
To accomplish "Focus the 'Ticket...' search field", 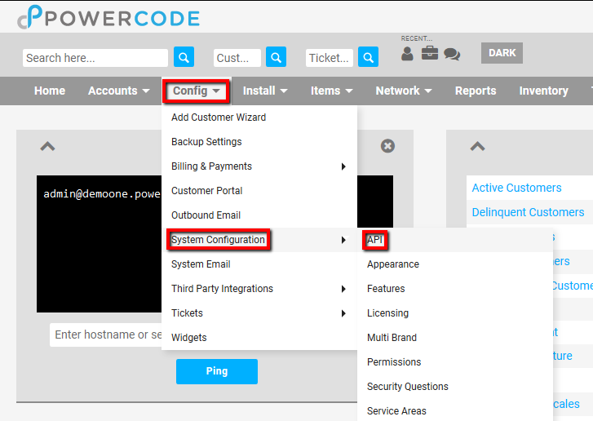I will pyautogui.click(x=330, y=58).
